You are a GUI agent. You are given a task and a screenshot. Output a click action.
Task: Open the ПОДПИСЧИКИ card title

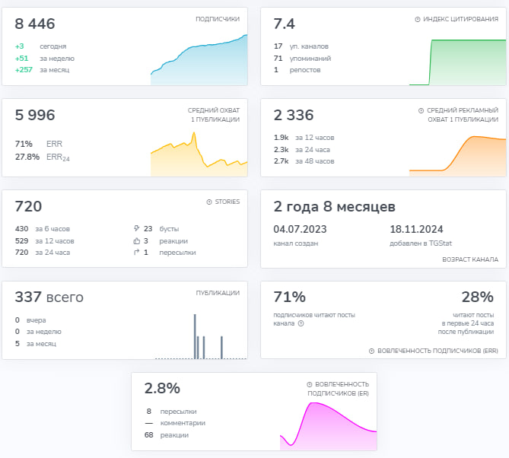pyautogui.click(x=217, y=19)
